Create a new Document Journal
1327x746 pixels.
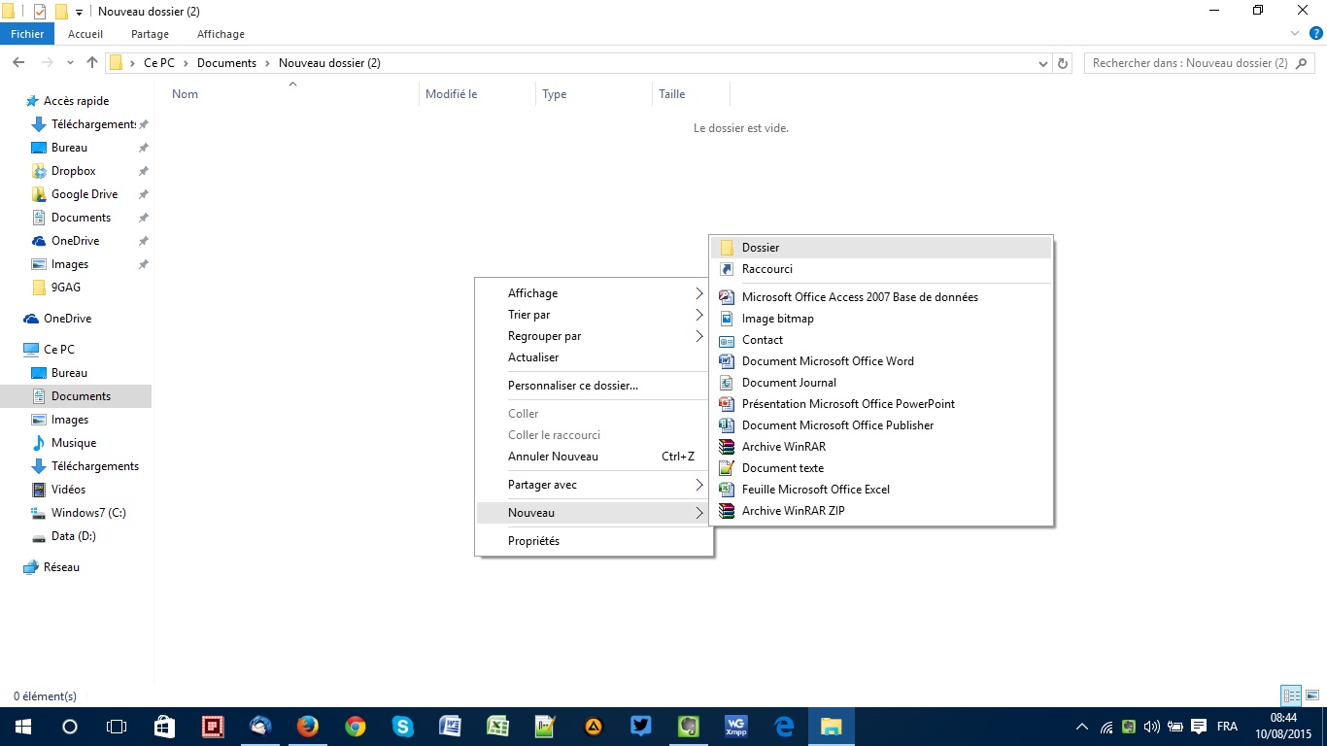click(x=881, y=383)
